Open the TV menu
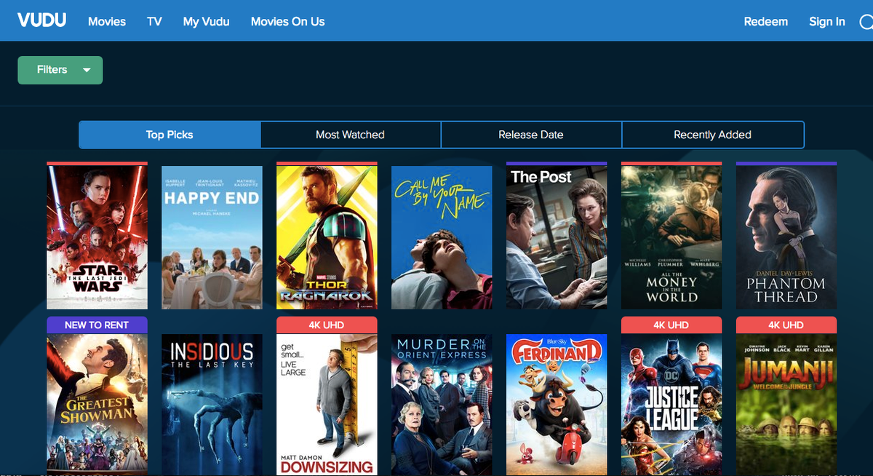The height and width of the screenshot is (476, 873). (x=154, y=22)
